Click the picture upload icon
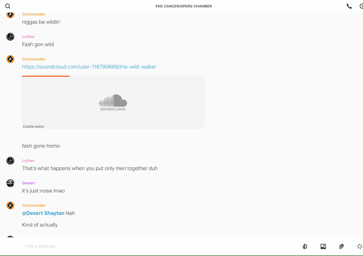 323,246
